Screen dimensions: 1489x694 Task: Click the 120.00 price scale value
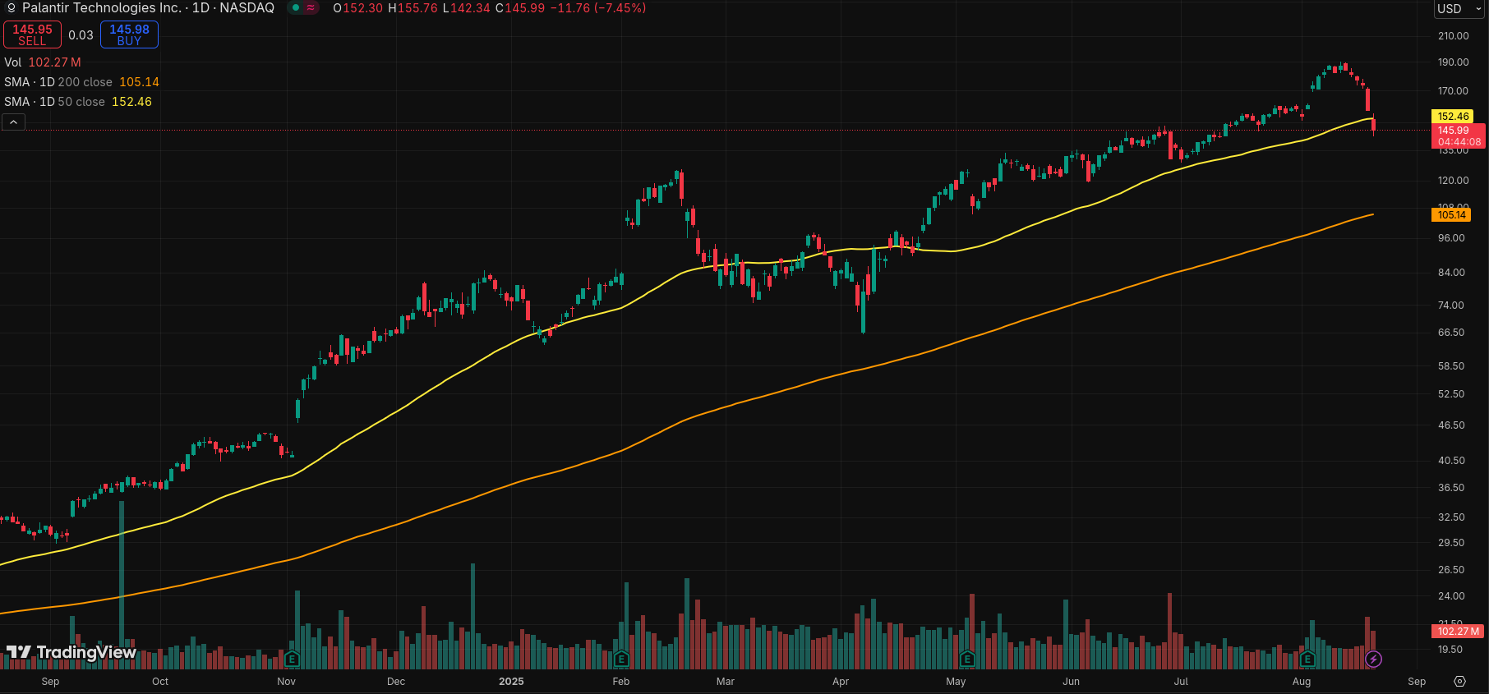click(x=1453, y=181)
